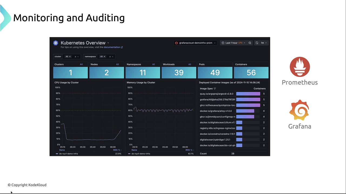Click the clock icon in time picker
Image resolution: width=346 pixels, height=194 pixels.
click(223, 43)
